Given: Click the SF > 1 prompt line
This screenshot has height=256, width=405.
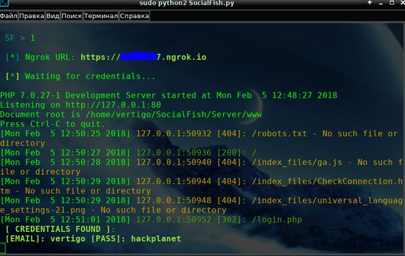Looking at the screenshot, I should click(x=20, y=38).
